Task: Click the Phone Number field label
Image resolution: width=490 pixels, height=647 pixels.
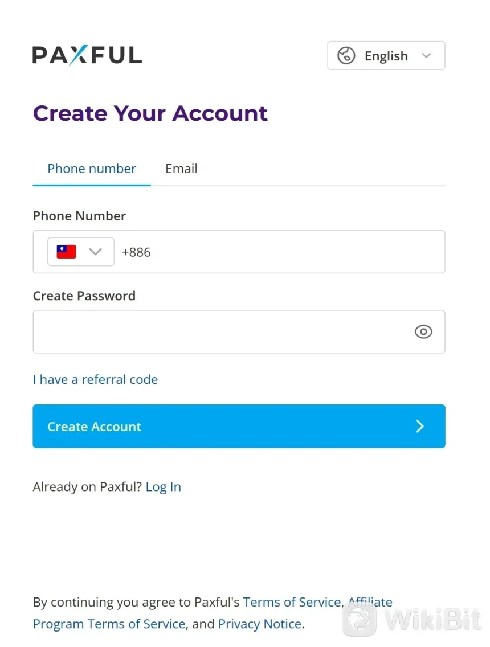Action: tap(79, 216)
